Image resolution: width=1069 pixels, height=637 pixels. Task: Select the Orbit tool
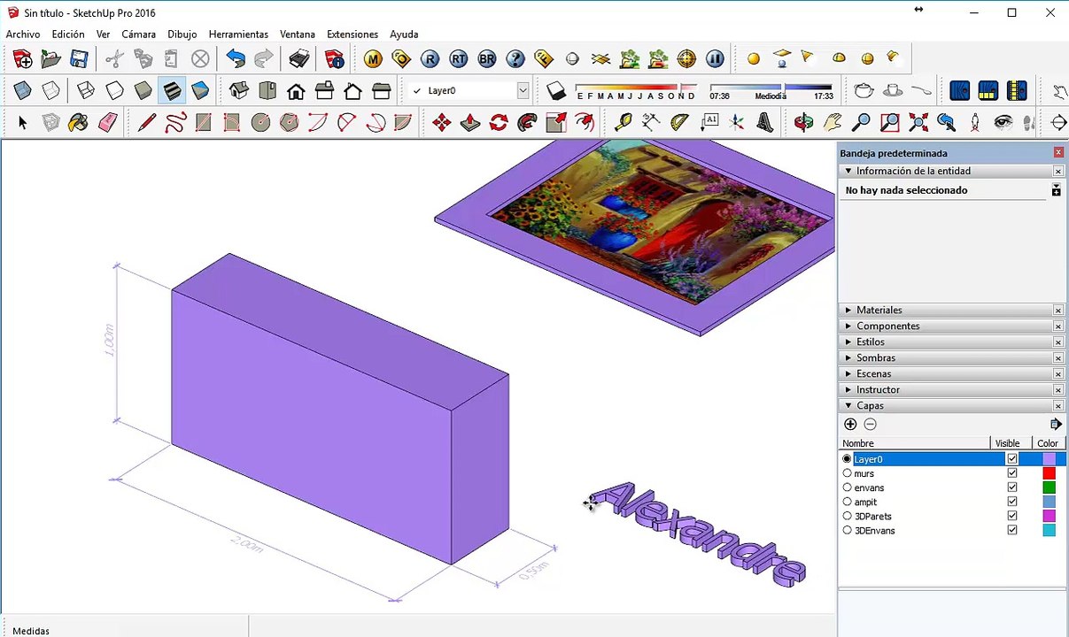[804, 122]
